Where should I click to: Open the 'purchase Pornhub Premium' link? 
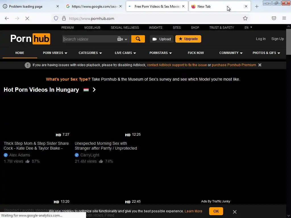click(234, 65)
